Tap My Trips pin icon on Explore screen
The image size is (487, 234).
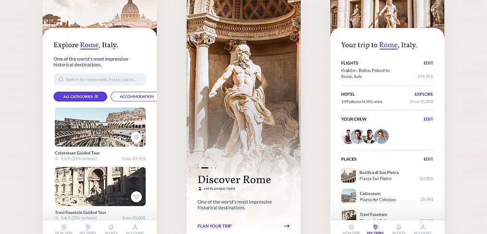click(x=87, y=227)
